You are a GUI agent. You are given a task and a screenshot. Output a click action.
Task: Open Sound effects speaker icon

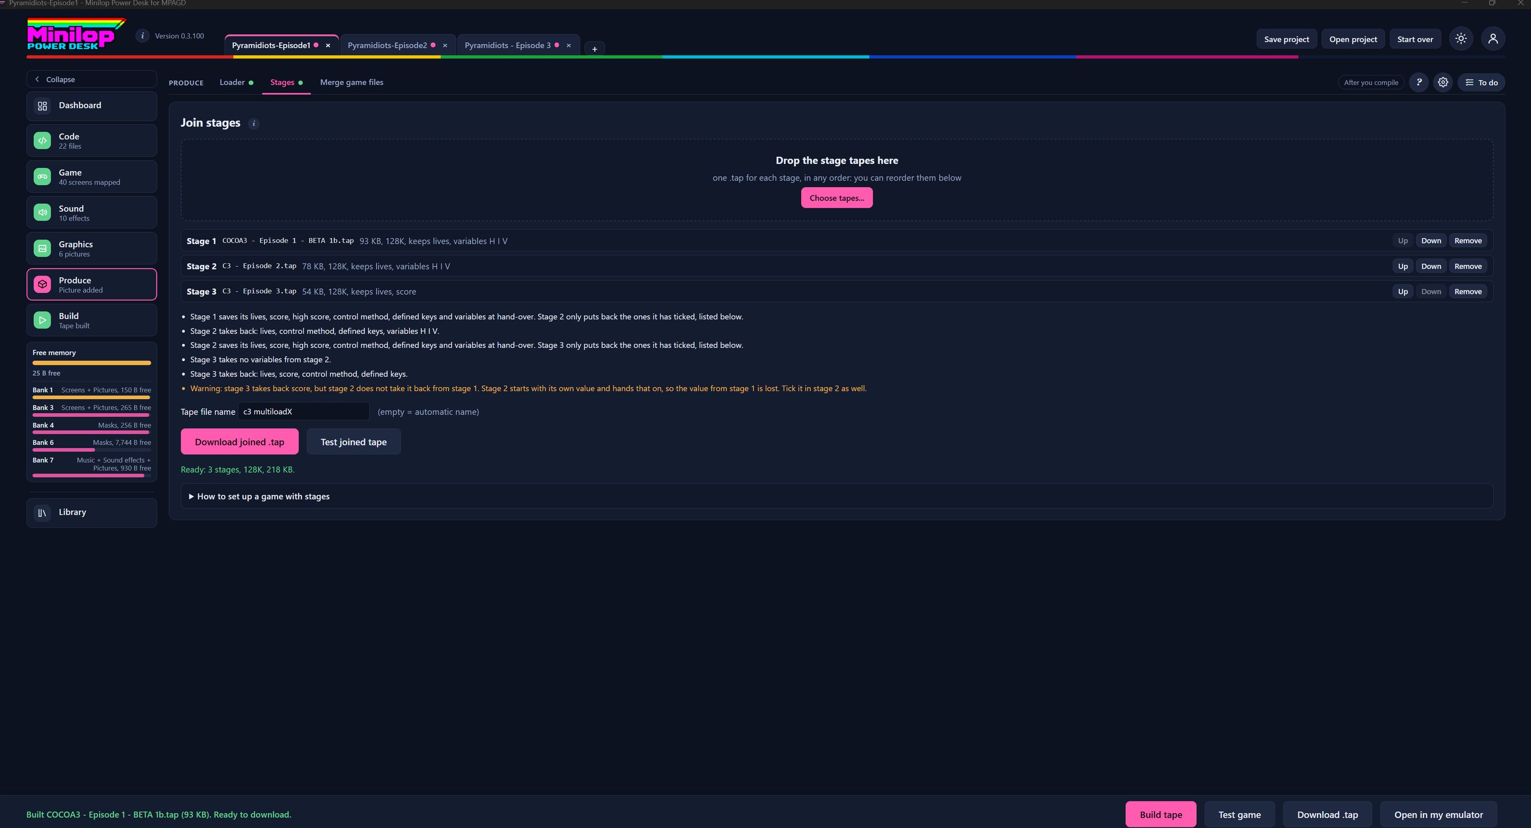[x=42, y=213]
